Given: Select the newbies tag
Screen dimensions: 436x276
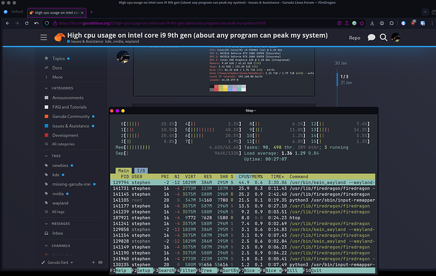Looking at the screenshot, I should 59,165.
